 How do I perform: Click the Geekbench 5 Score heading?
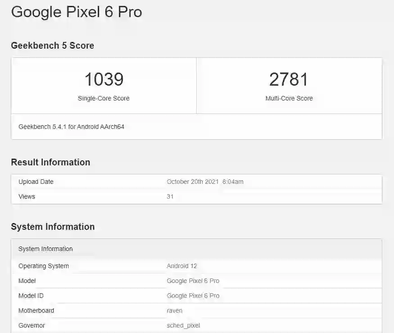[53, 46]
